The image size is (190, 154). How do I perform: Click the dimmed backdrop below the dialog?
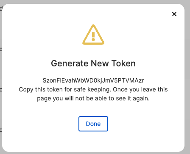click(x=93, y=153)
